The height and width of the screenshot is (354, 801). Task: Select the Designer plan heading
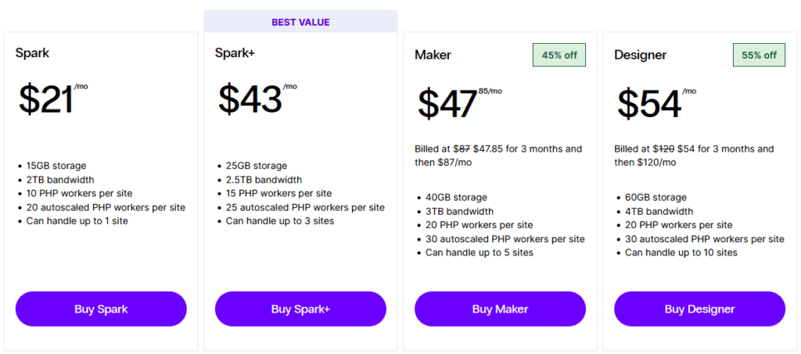[x=640, y=55]
